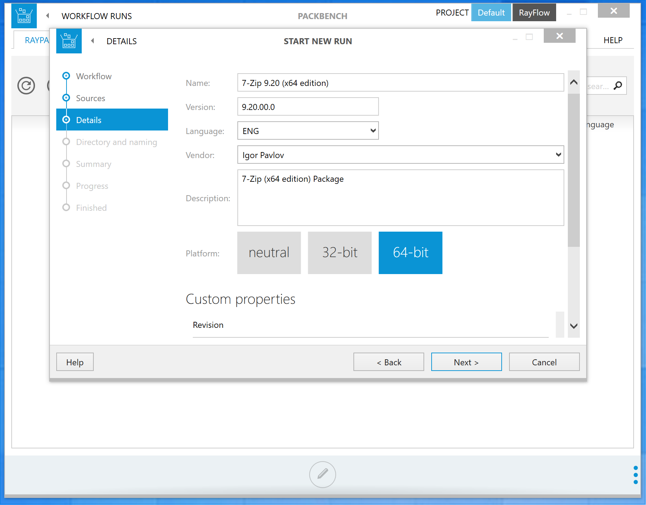The image size is (646, 505).
Task: Switch to the Default project
Action: tap(491, 12)
